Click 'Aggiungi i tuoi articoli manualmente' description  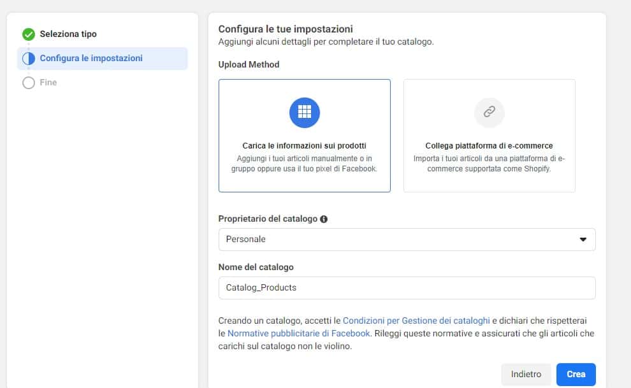coord(304,164)
